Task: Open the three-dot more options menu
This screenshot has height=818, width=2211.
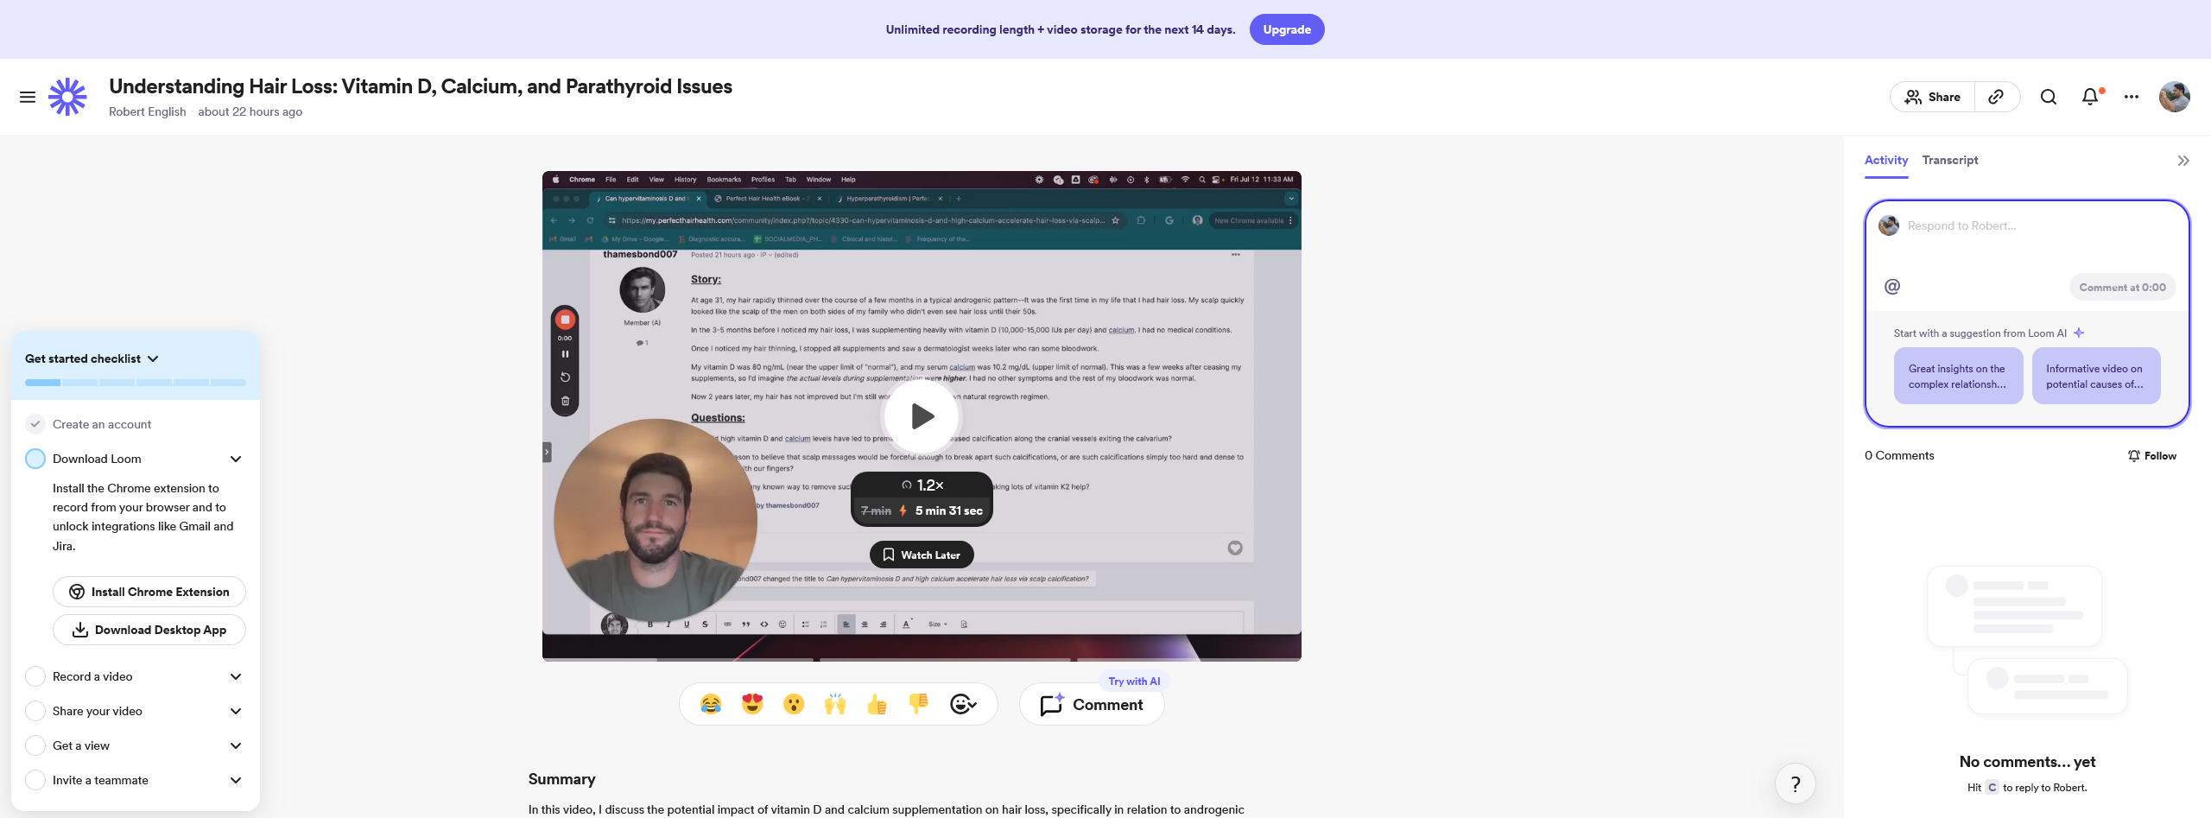Action: (2132, 97)
